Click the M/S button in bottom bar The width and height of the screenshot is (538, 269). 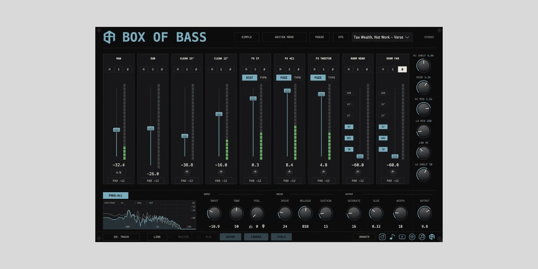click(x=208, y=237)
